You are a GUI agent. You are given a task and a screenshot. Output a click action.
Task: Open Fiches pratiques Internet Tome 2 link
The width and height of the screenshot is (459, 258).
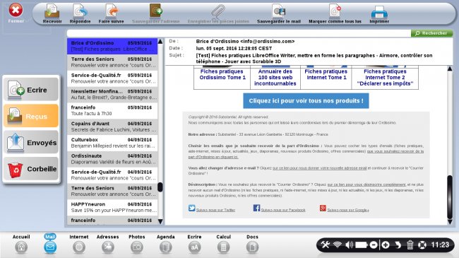coord(385,78)
